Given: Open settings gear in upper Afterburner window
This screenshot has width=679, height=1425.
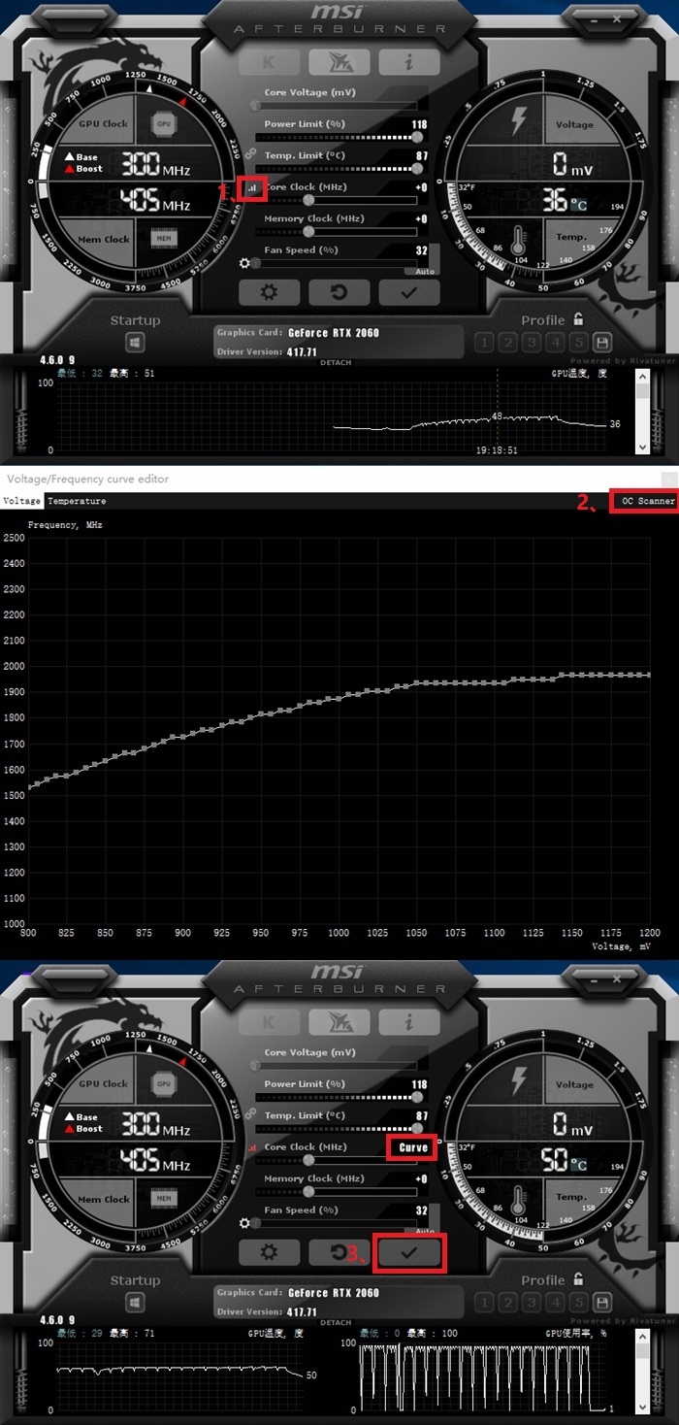Looking at the screenshot, I should point(269,292).
